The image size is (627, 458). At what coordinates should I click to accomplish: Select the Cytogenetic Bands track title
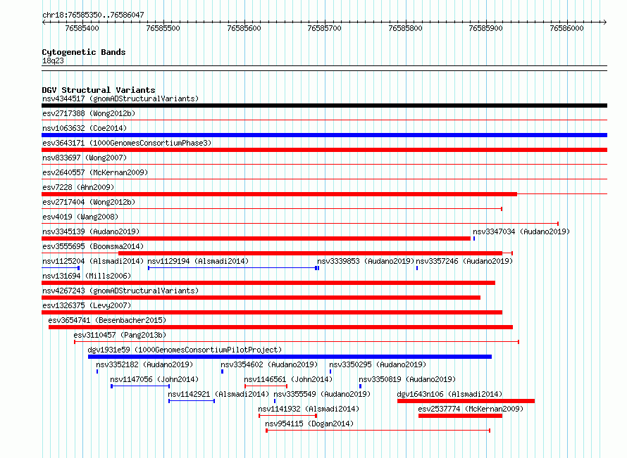tap(84, 52)
